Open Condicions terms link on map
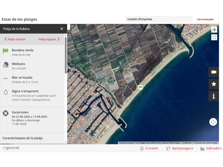This screenshot has width=223, height=167. point(187,143)
